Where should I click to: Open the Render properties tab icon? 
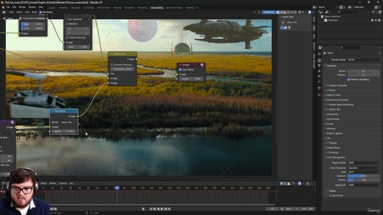[319, 60]
